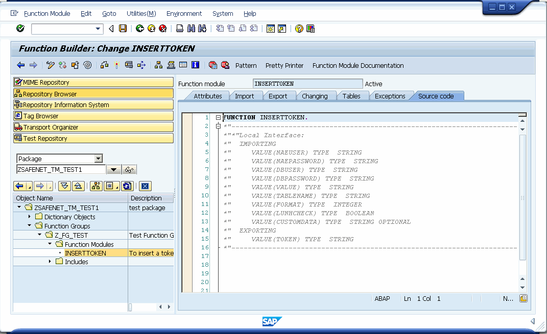Click the Activate magic wand icon
547x334 pixels.
(x=116, y=65)
